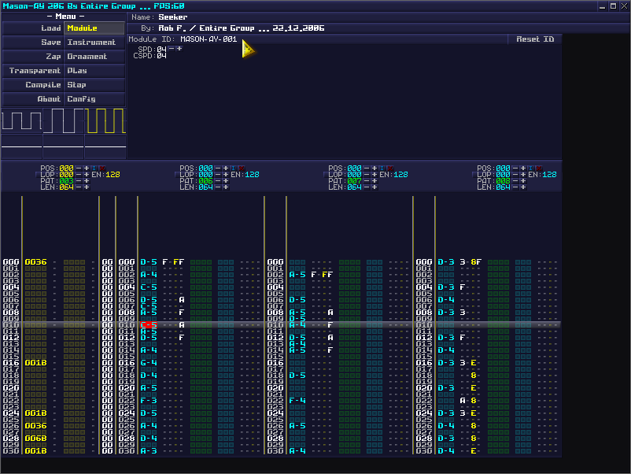Open Config from the menu

(x=94, y=99)
